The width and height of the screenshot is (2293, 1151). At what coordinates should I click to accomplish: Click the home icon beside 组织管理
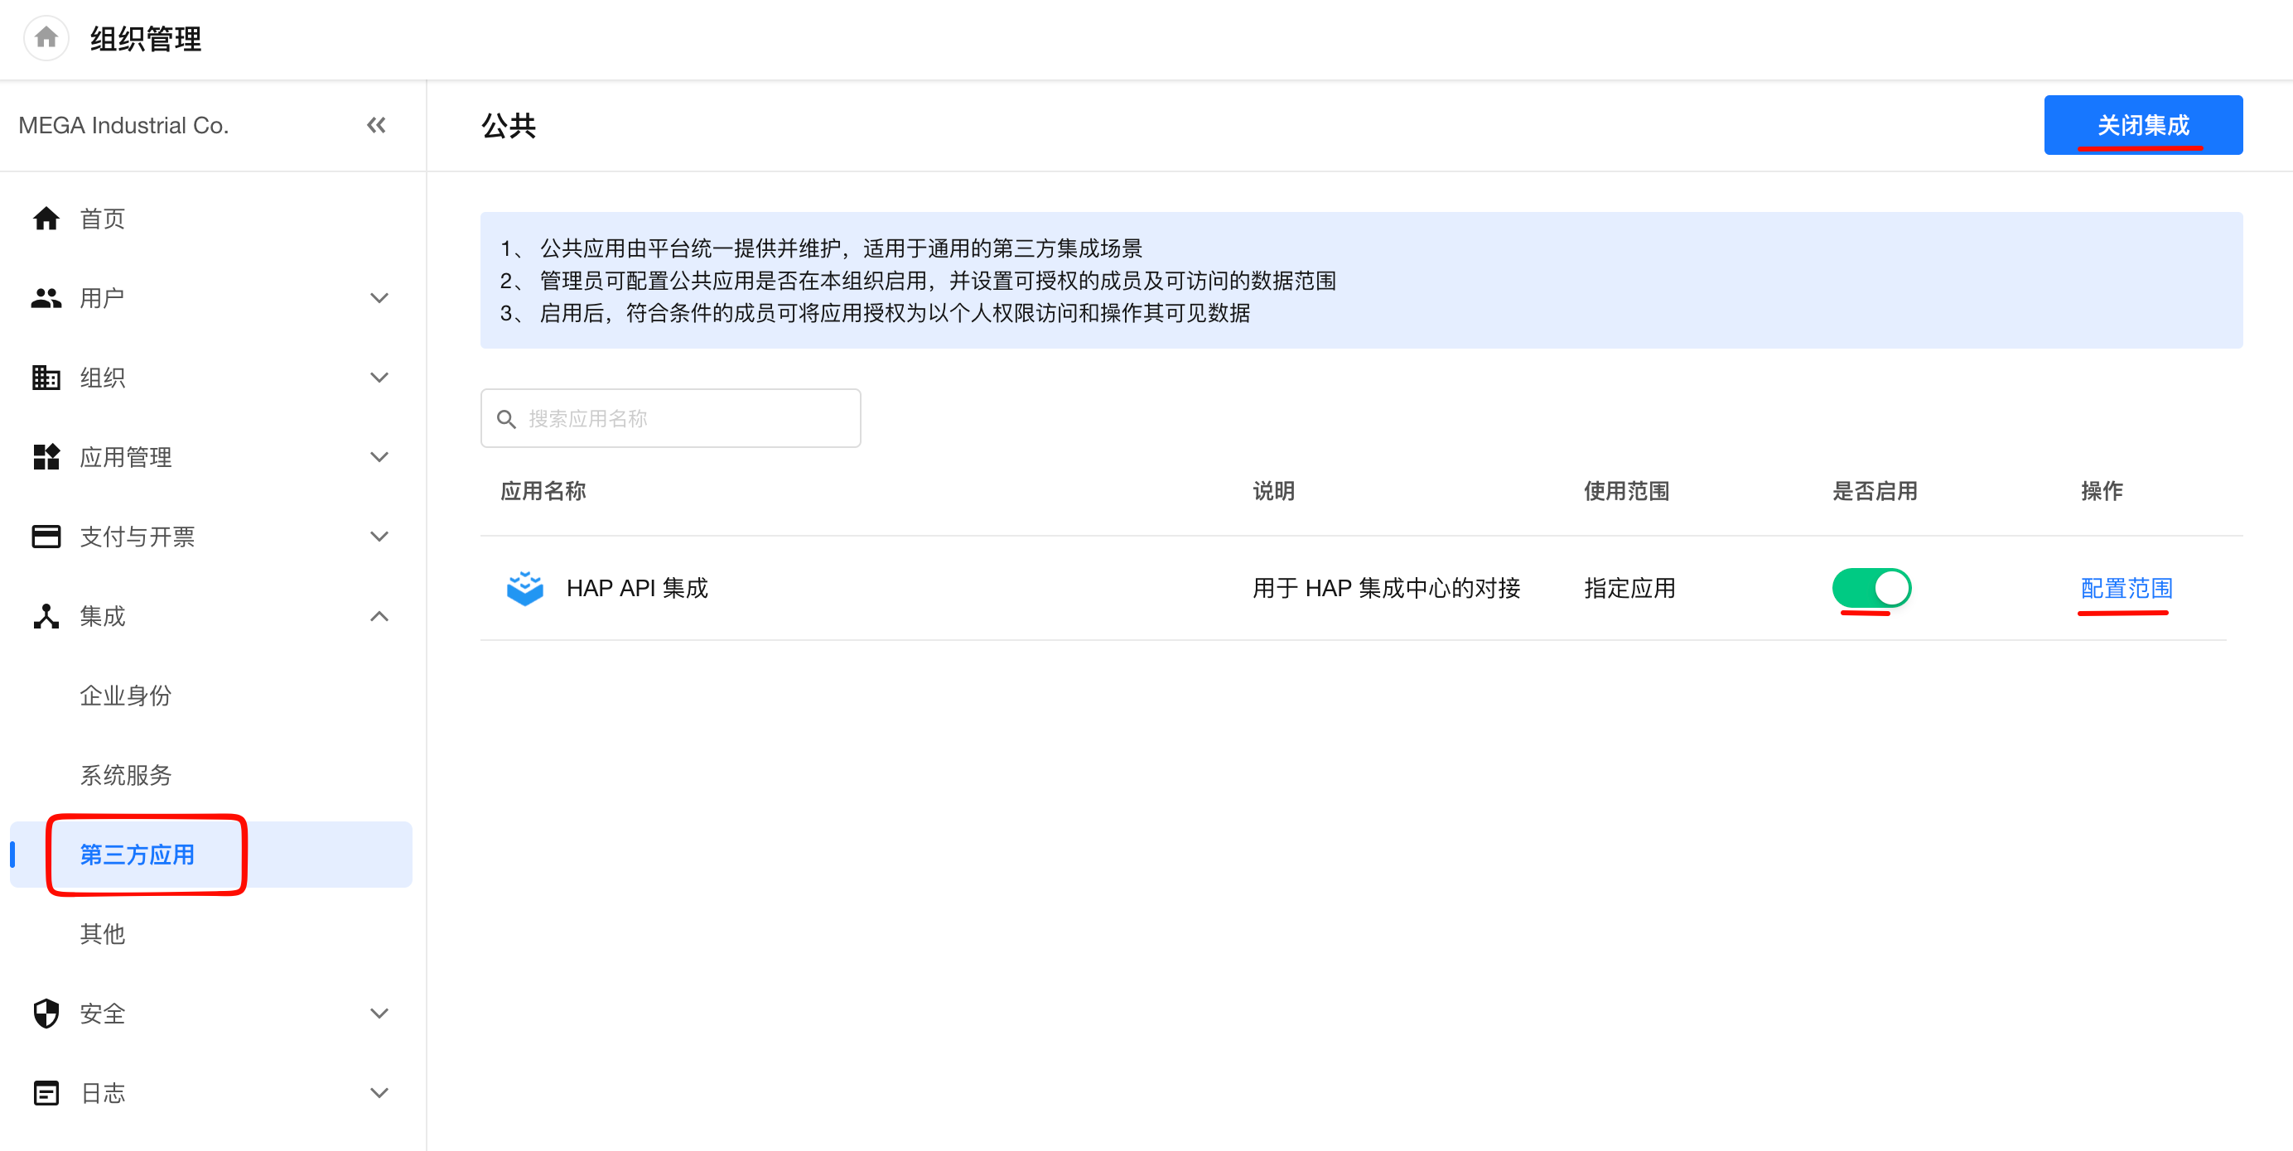coord(46,37)
